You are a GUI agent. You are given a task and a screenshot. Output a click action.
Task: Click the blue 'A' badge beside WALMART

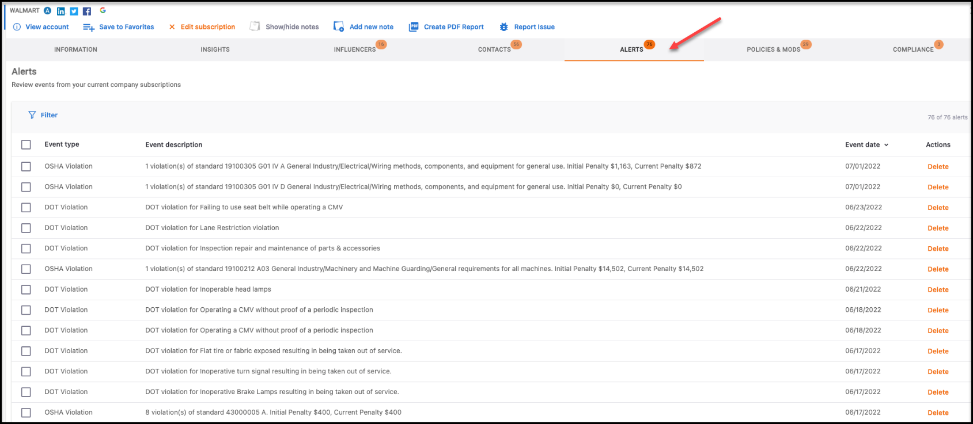(x=47, y=10)
